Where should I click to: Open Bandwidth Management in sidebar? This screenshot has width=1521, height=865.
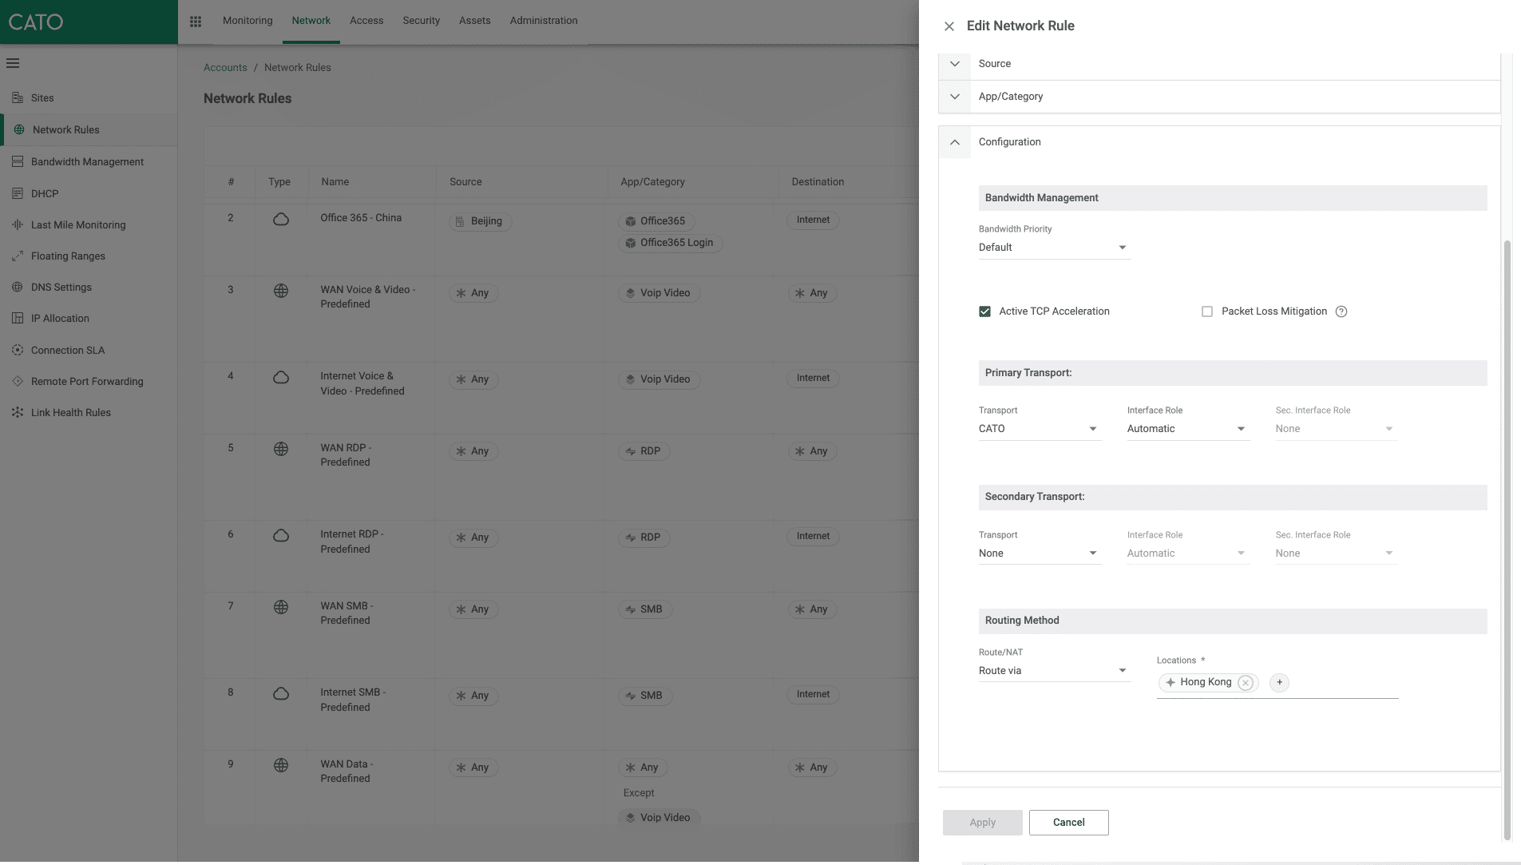[x=88, y=161]
